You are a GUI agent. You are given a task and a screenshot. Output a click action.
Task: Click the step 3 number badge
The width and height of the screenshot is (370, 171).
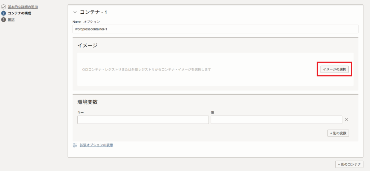(4, 19)
